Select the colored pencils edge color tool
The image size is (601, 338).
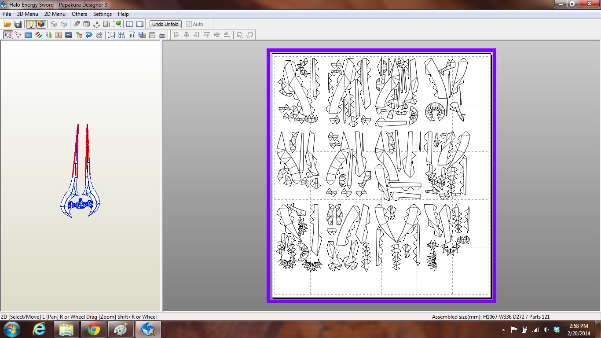[x=38, y=35]
